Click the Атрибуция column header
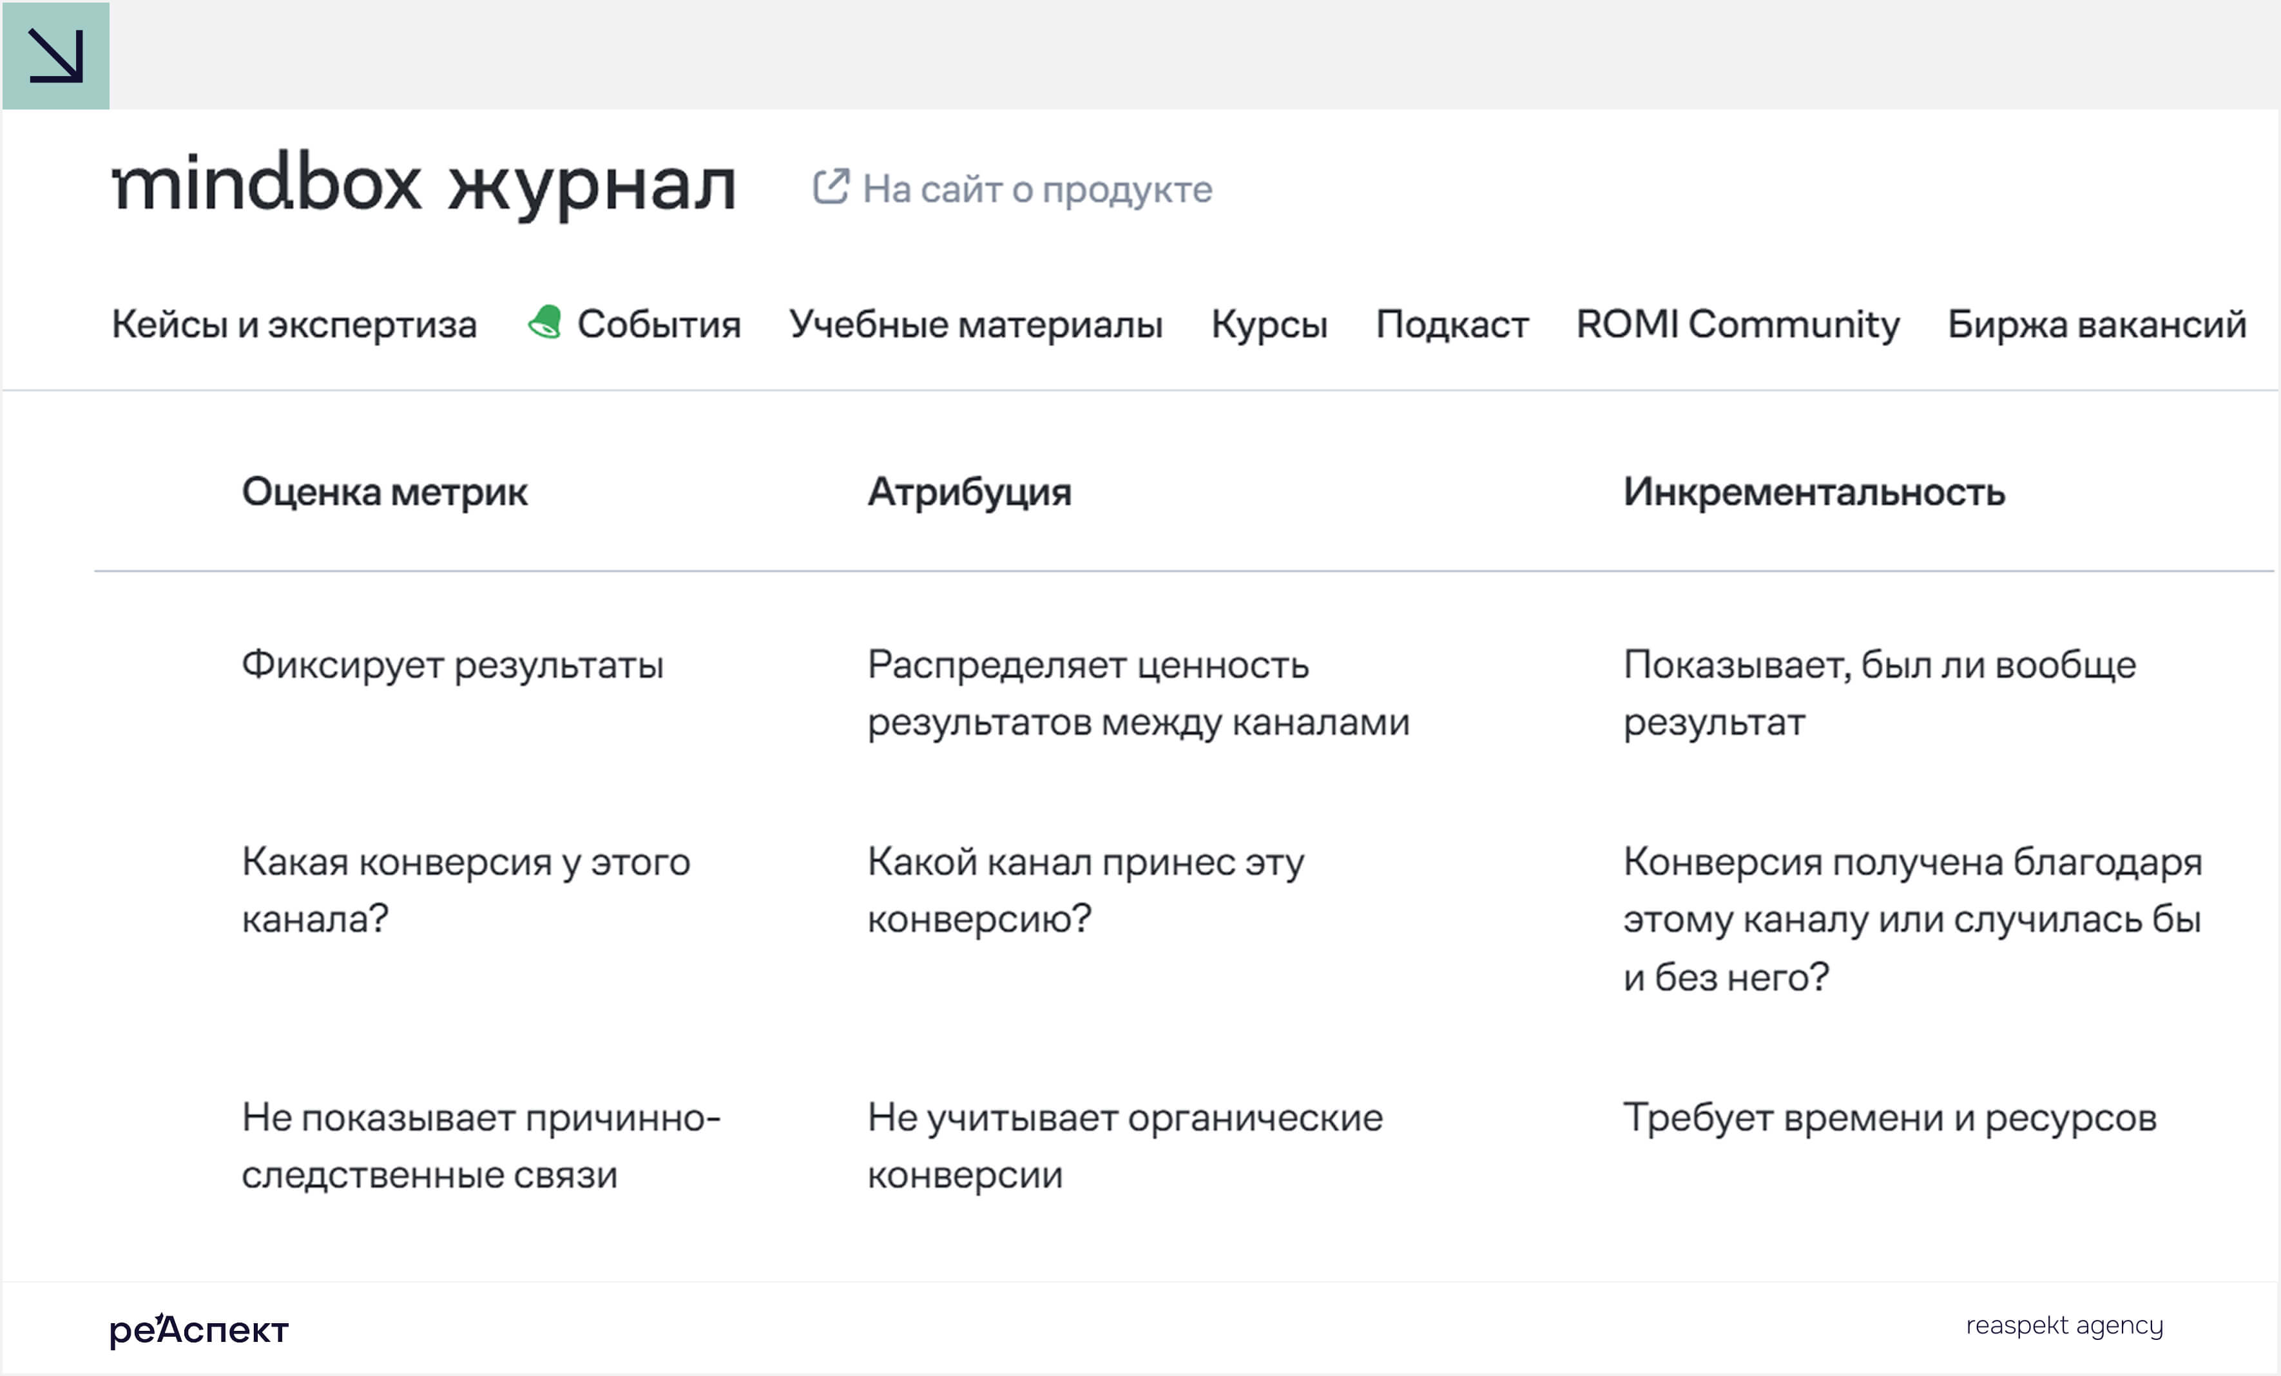This screenshot has width=2281, height=1376. (x=969, y=492)
